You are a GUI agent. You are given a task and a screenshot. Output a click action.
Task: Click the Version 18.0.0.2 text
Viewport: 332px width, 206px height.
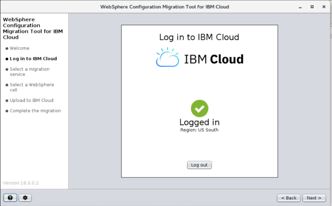click(21, 183)
